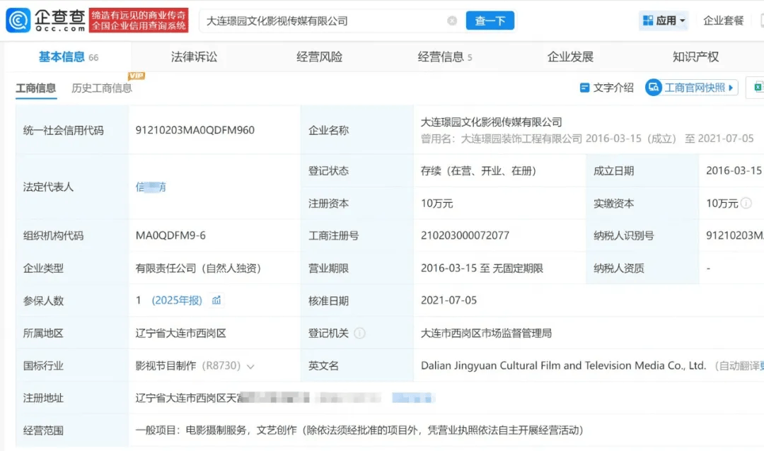Clear the search field with X icon
This screenshot has width=764, height=451.
452,21
